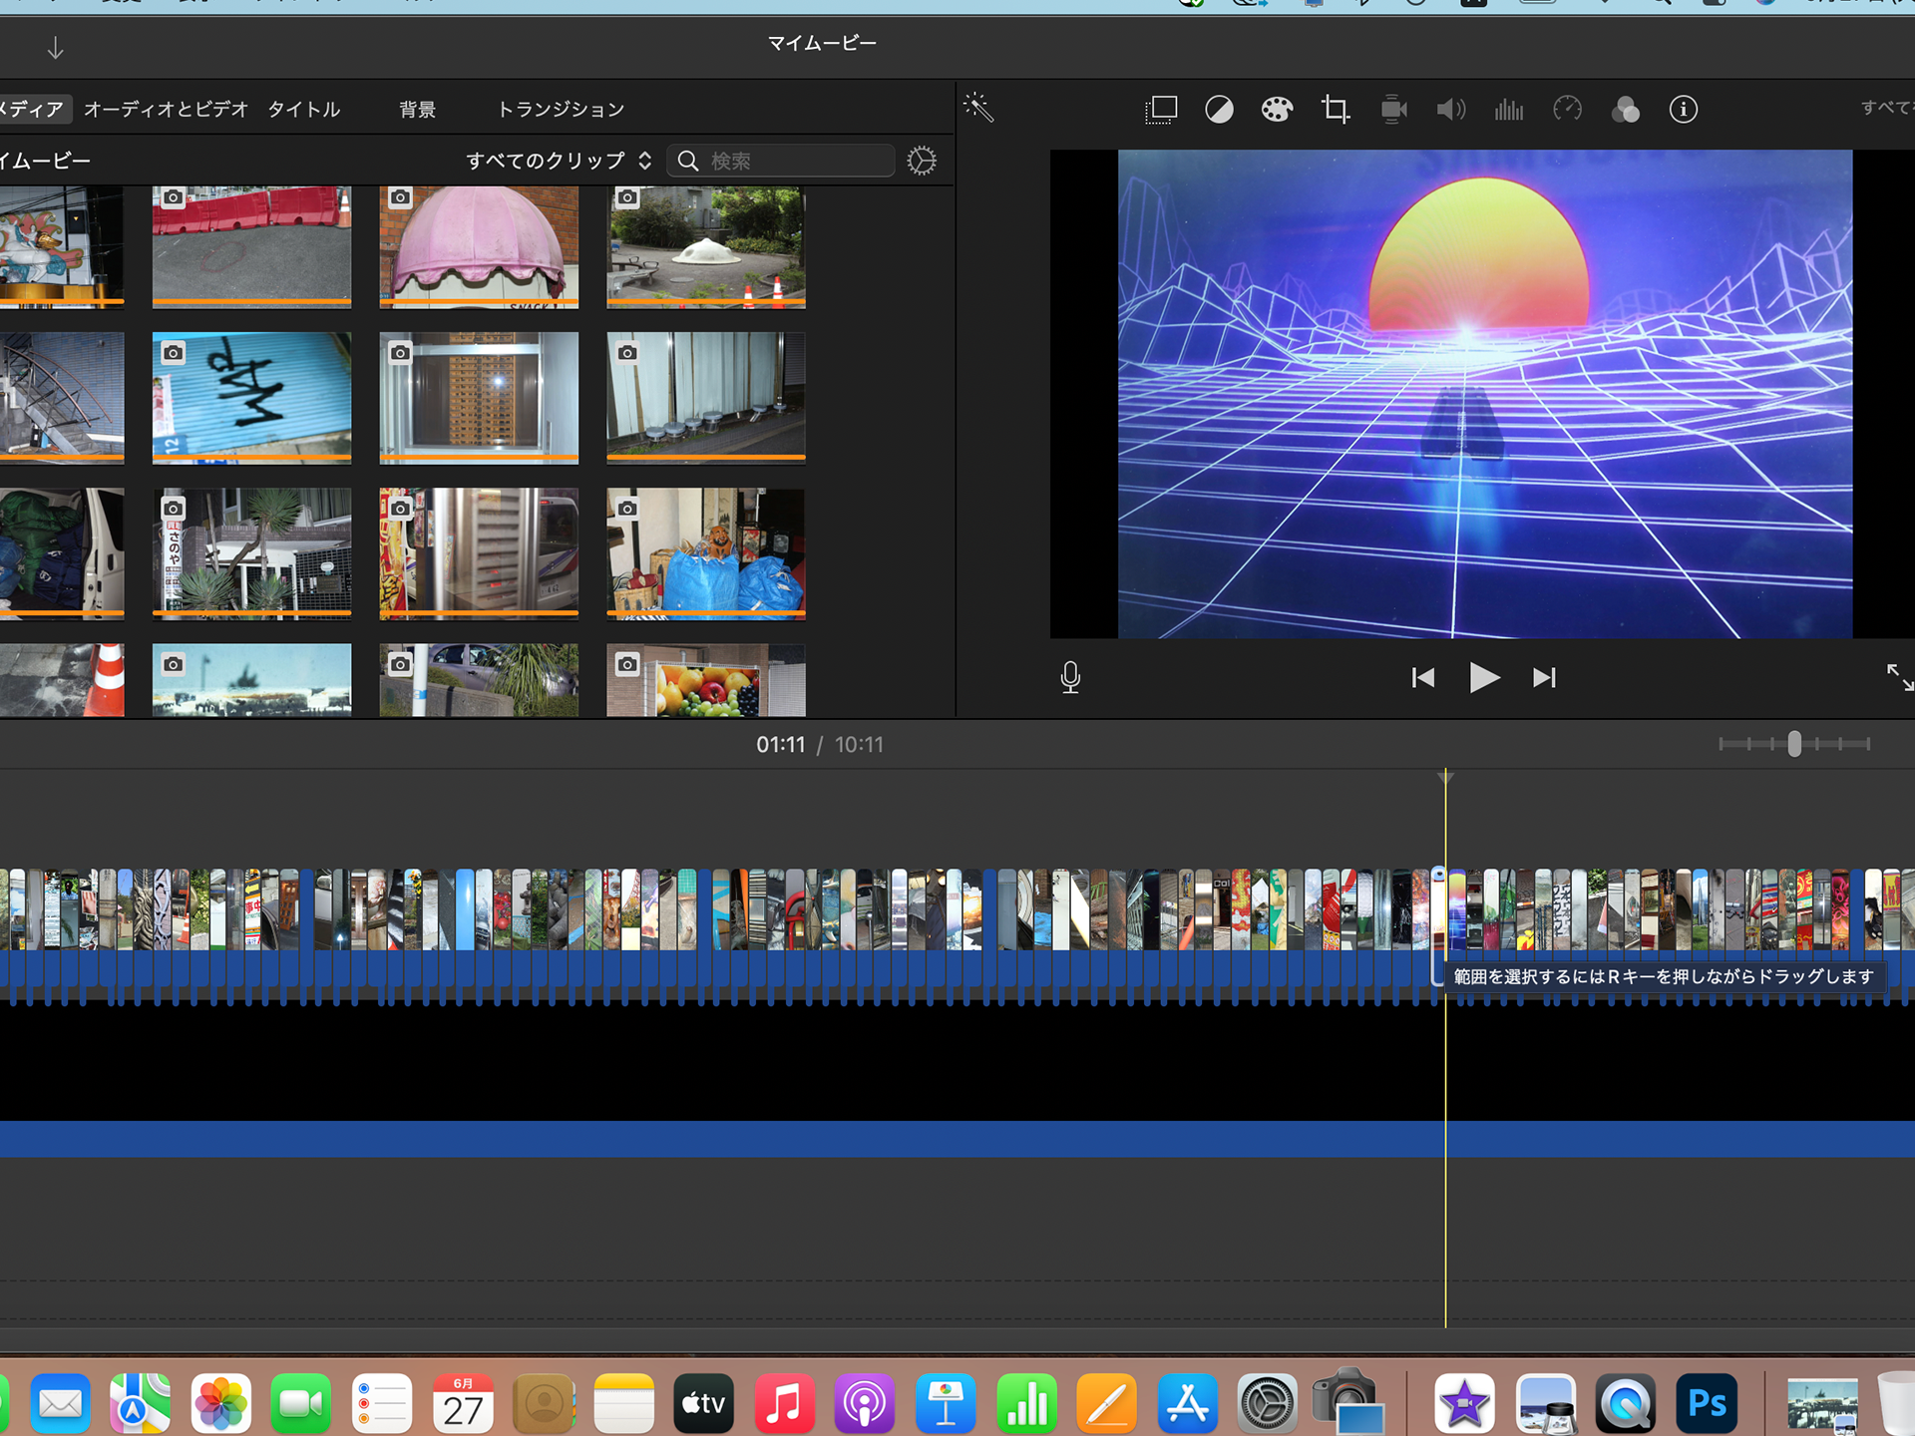Image resolution: width=1915 pixels, height=1436 pixels.
Task: Switch to the トランジション tab
Action: (x=561, y=109)
